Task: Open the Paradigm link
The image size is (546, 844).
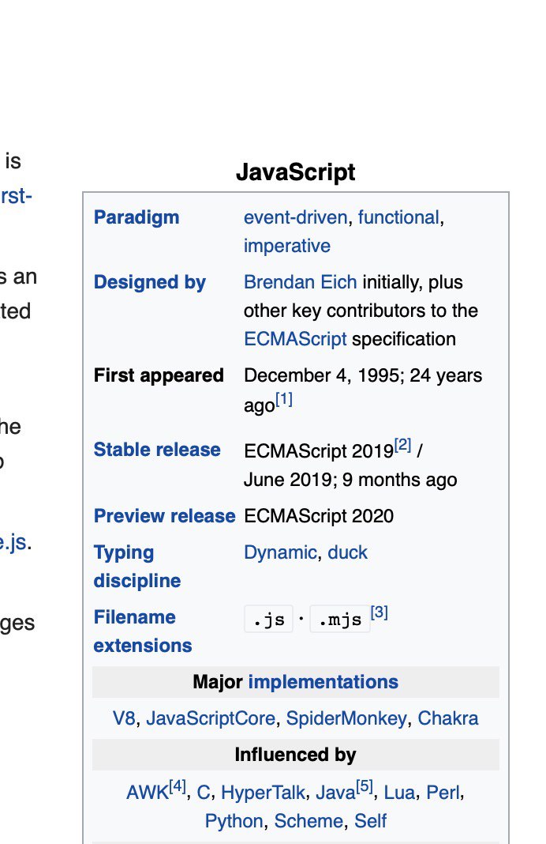Action: 136,217
